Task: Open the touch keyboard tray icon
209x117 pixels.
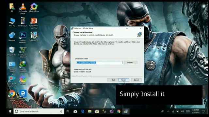Action: tap(187, 111)
